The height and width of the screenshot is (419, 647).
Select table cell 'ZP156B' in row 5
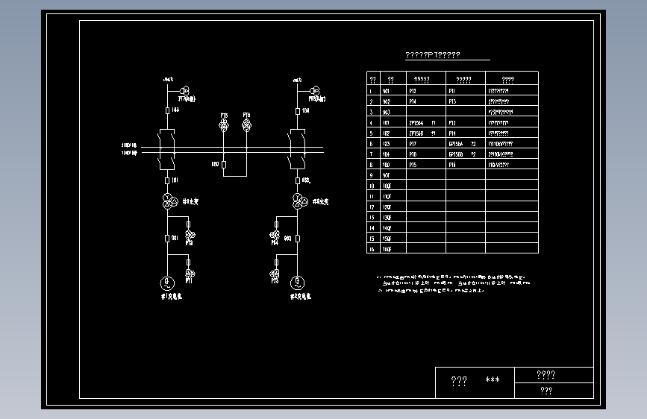point(416,133)
